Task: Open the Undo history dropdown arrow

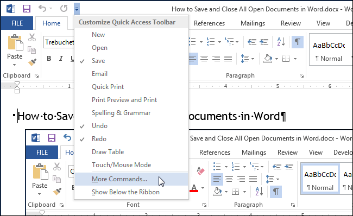Action: point(51,9)
